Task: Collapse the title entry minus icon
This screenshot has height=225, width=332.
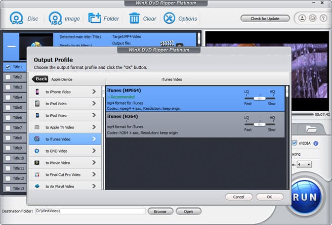Action: [x=12, y=47]
